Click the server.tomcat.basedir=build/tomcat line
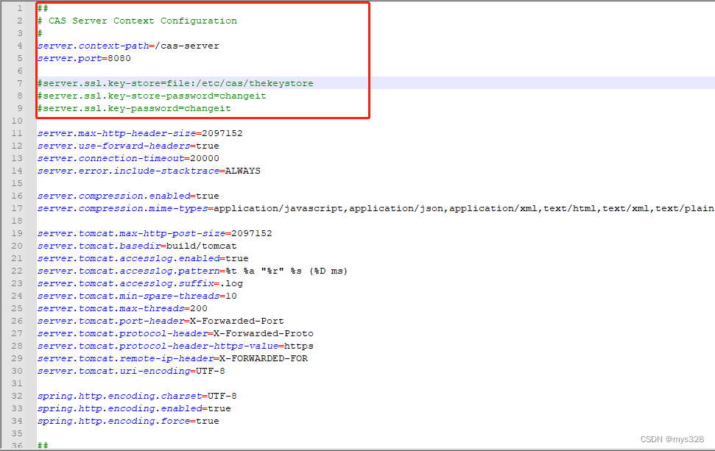The image size is (715, 451). (x=136, y=246)
